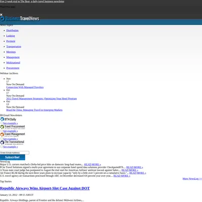Viewport: 202px width, 202px height.
Task: Open More NewsLog link
Action: point(192,179)
